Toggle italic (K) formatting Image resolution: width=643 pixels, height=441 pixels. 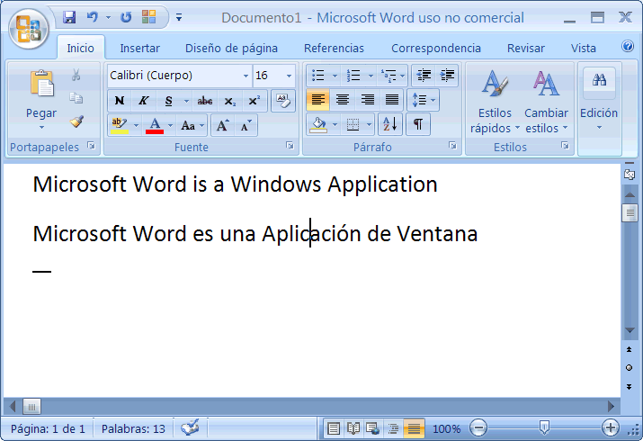click(x=144, y=101)
